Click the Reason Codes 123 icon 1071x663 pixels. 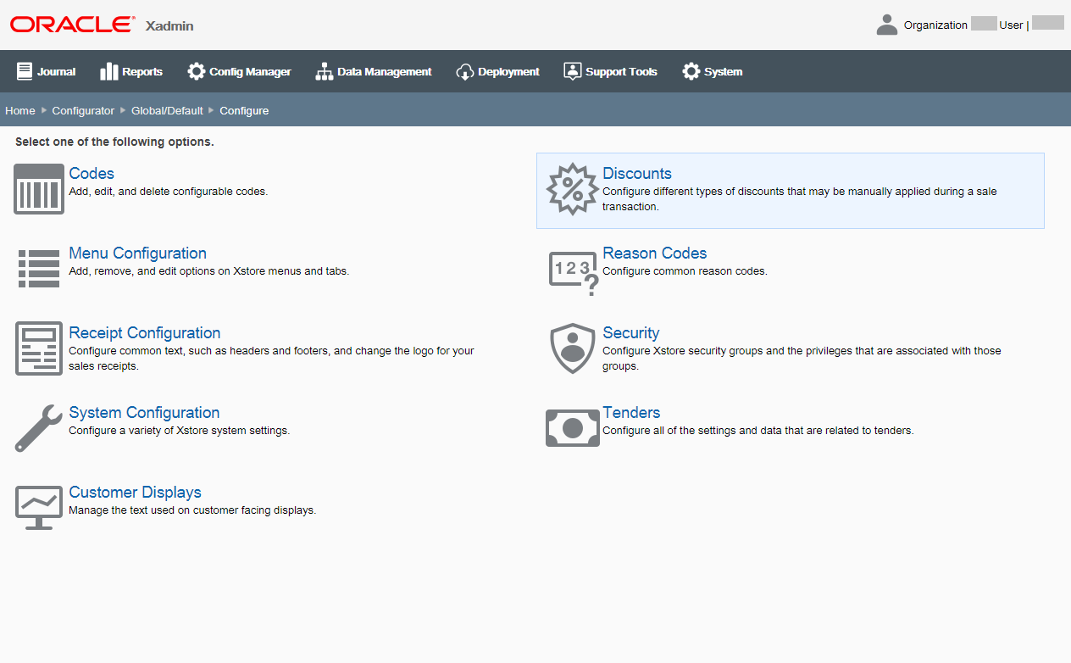[x=572, y=268]
